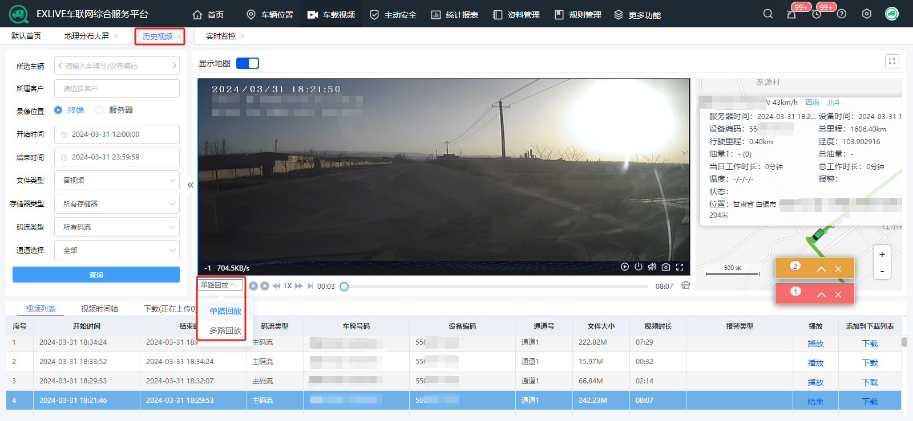The image size is (913, 421).
Task: Click the video progress slider handle
Action: pyautogui.click(x=344, y=287)
